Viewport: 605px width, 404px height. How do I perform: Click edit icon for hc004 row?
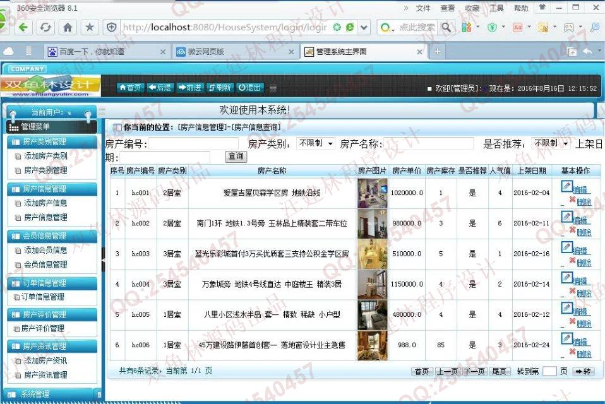[567, 278]
